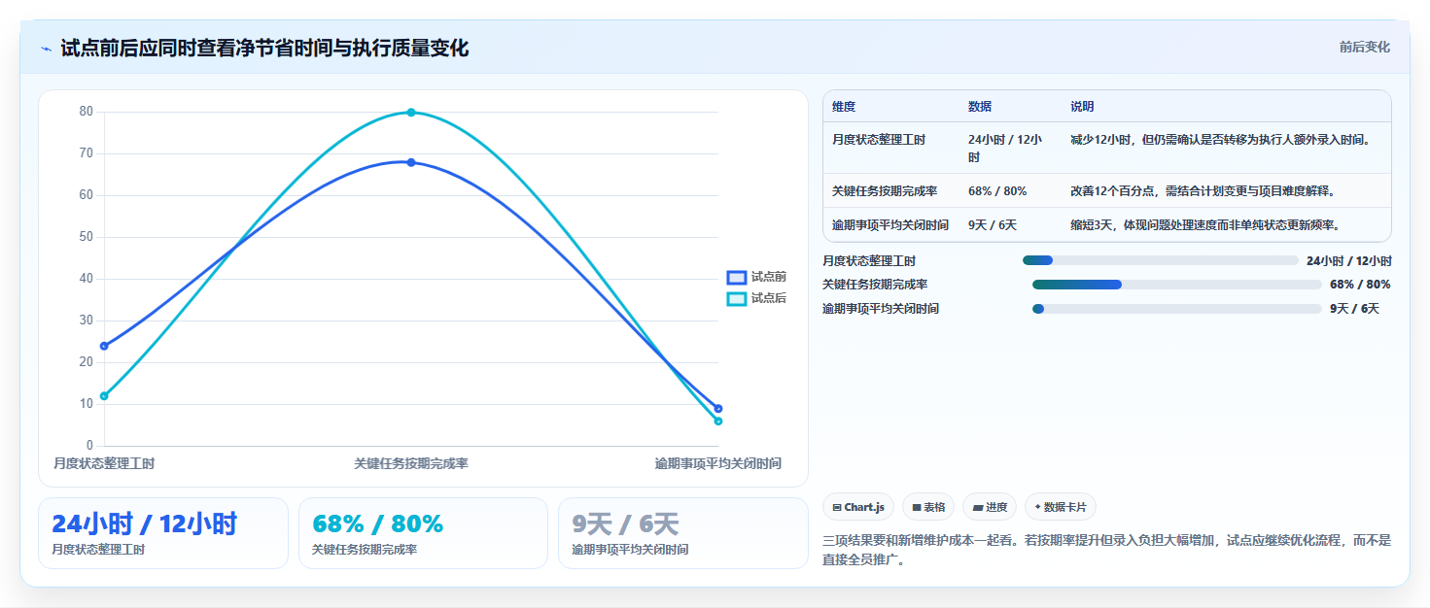1430x608 pixels.
Task: Select the 表格 tag chip
Action: pos(928,507)
